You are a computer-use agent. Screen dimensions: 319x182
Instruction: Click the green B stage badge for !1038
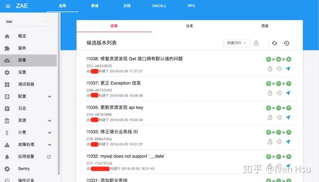point(268,59)
